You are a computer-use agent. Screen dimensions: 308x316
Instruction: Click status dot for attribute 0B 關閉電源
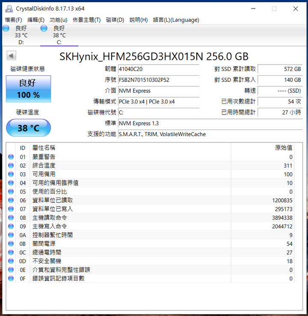click(x=11, y=244)
